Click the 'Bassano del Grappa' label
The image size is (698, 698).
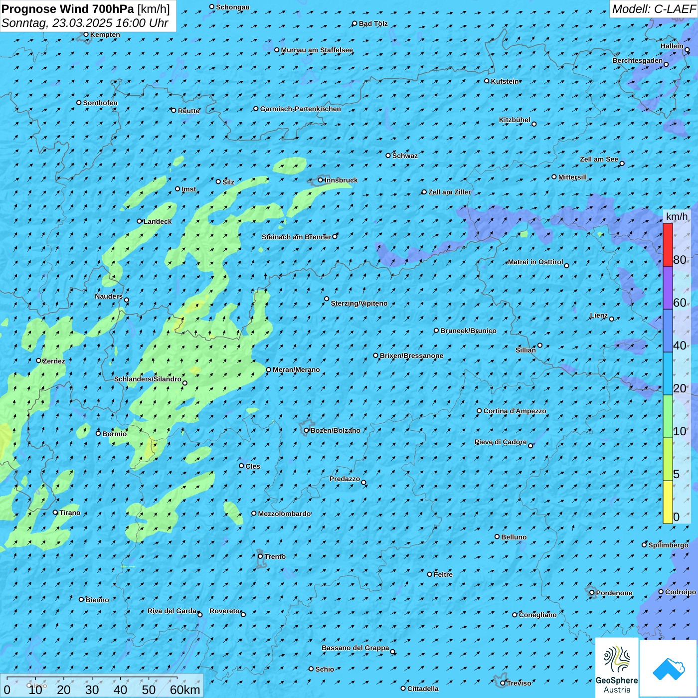[x=355, y=648]
